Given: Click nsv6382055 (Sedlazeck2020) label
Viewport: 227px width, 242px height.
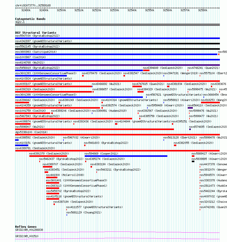Looking at the screenshot, I should click(x=194, y=143).
